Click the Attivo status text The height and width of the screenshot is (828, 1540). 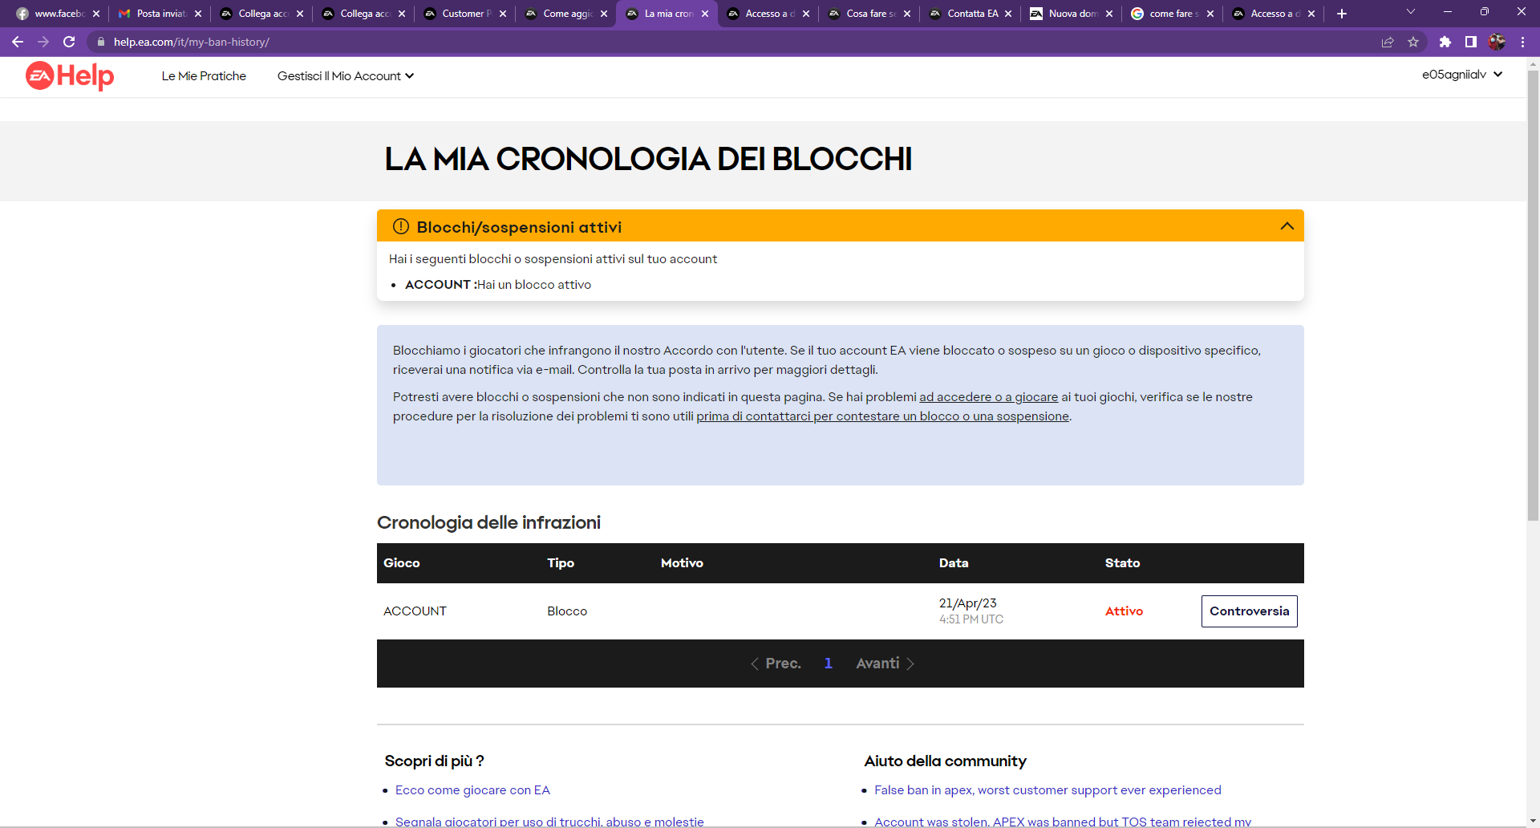pyautogui.click(x=1124, y=611)
